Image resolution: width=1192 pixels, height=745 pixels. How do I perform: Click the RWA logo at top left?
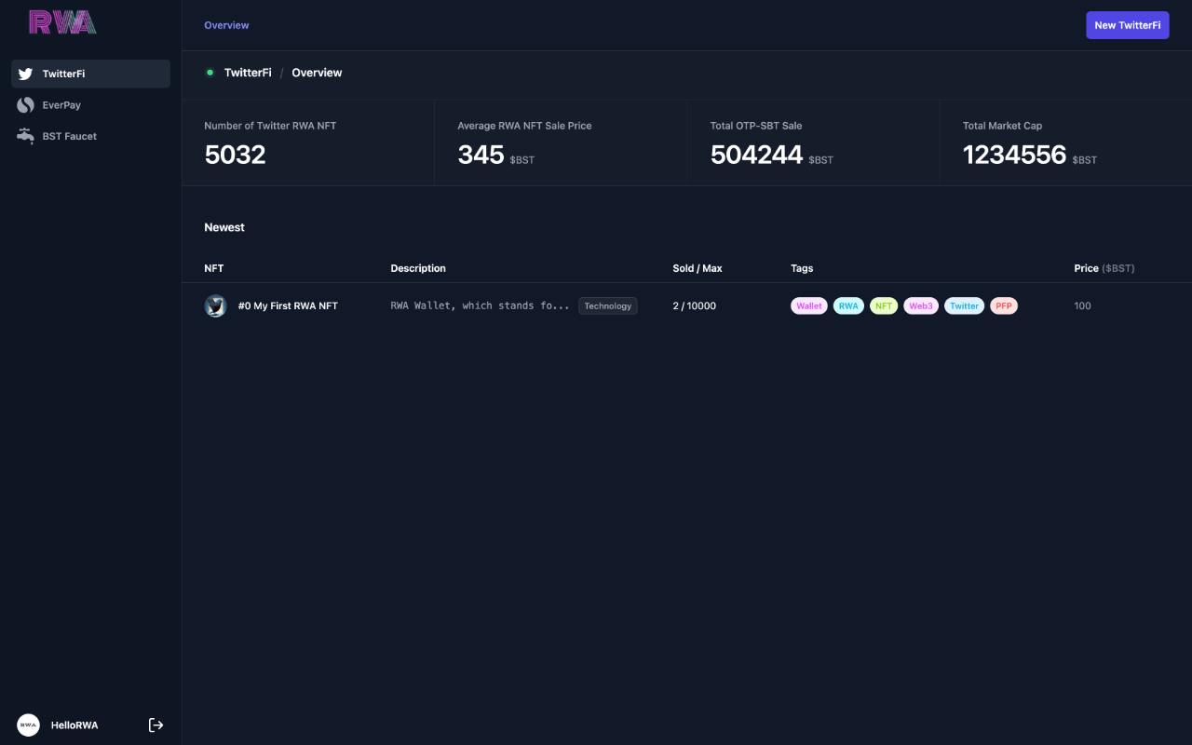click(61, 21)
